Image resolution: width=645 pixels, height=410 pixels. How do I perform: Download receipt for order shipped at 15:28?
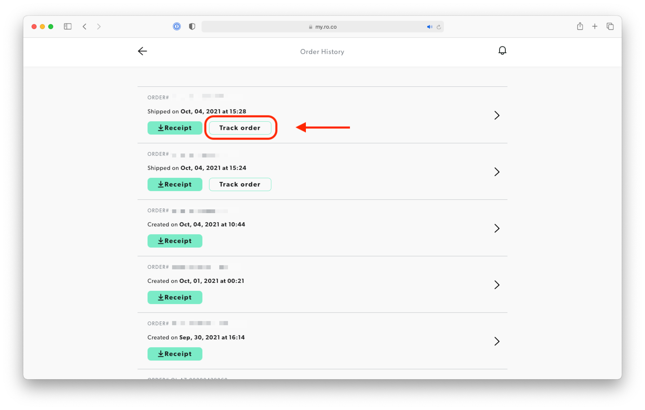175,128
